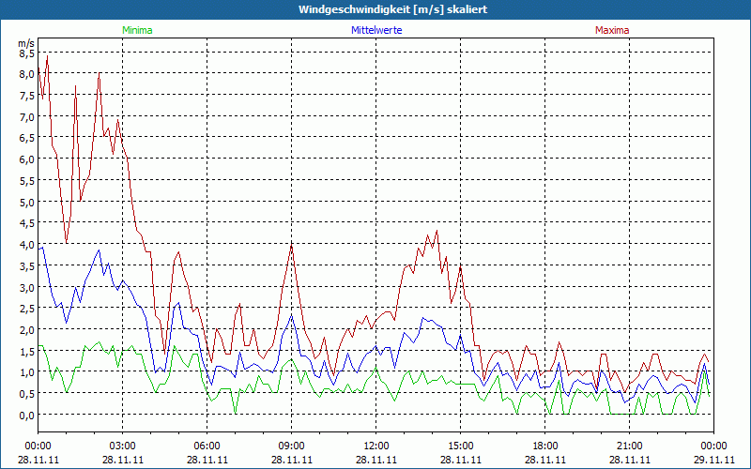Click the 28.11.11 date under 18:00
Viewport: 751px width, 469px height.
point(545,460)
